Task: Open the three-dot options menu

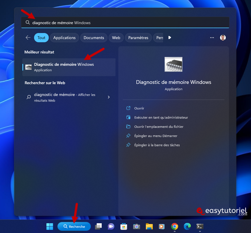Action: (x=212, y=38)
